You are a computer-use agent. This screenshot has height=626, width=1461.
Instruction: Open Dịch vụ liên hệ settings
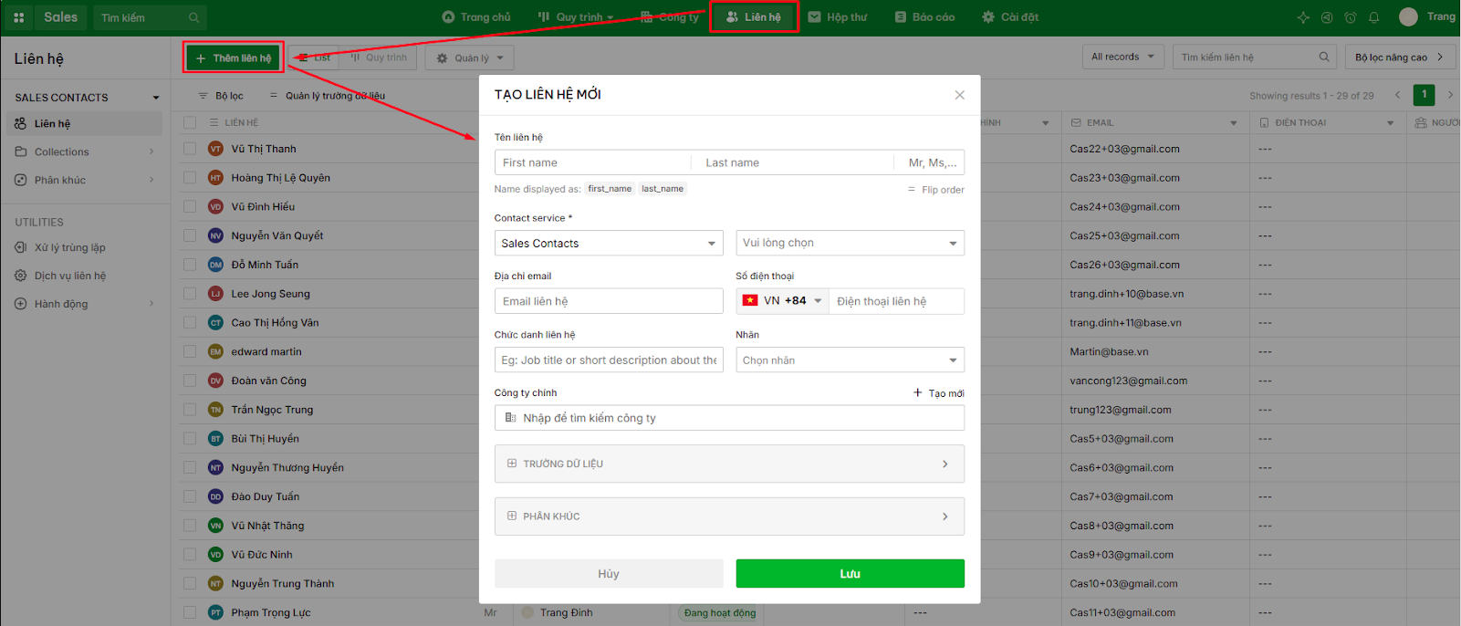(69, 276)
